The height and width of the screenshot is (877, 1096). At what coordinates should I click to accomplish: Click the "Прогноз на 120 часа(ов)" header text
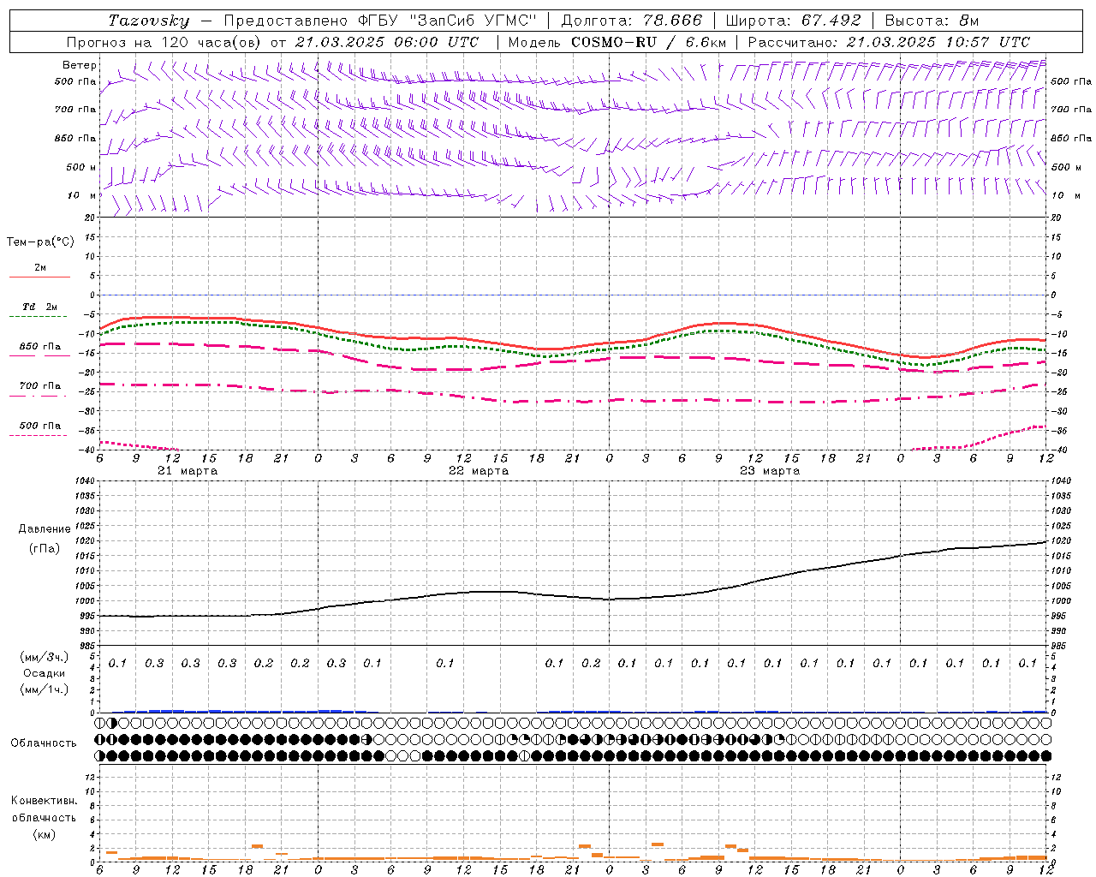point(165,42)
